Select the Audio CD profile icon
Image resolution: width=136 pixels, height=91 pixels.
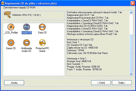(27, 27)
